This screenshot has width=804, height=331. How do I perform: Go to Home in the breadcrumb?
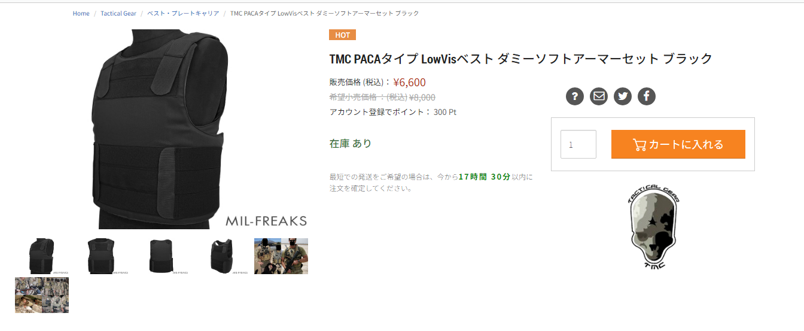pos(81,13)
